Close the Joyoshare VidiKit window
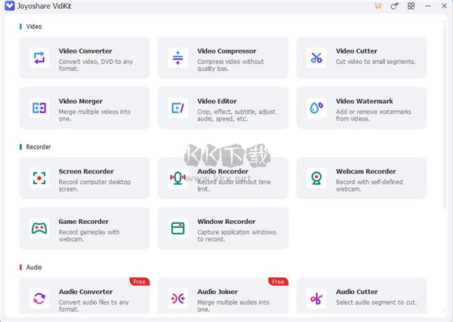 point(445,6)
